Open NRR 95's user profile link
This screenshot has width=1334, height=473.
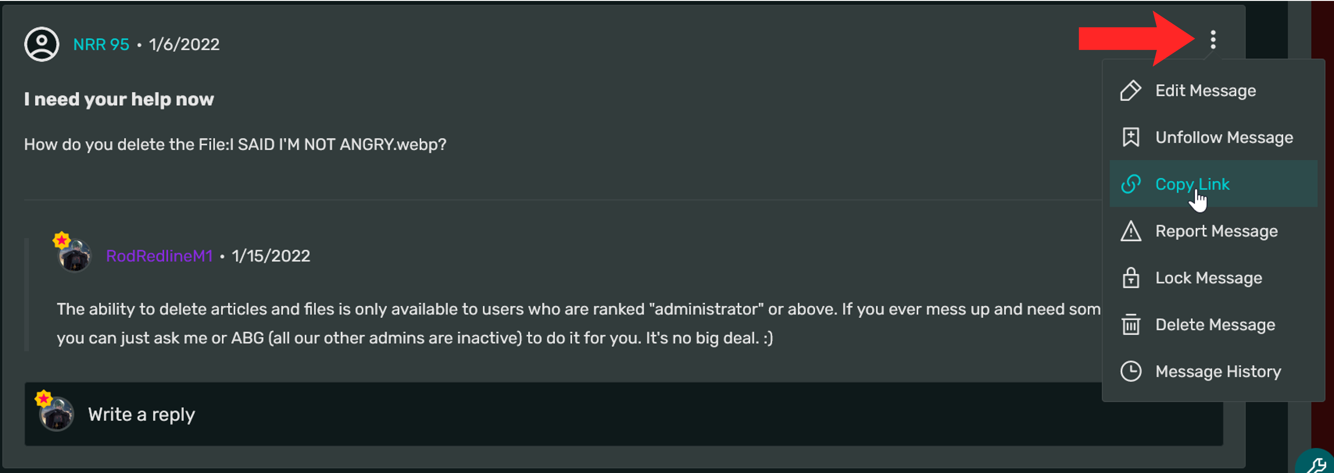(x=101, y=45)
